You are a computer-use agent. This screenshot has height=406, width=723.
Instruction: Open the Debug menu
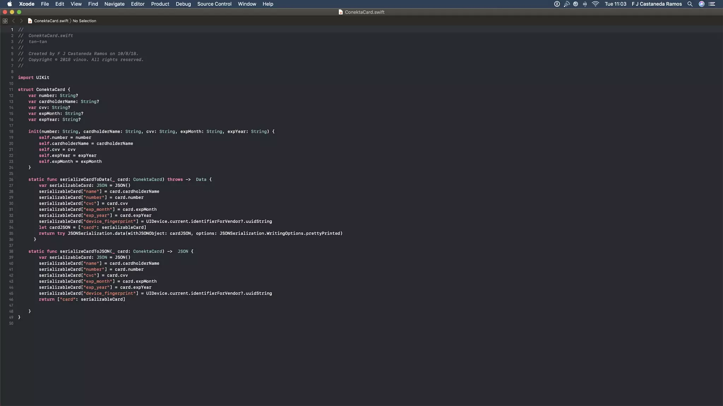pyautogui.click(x=183, y=4)
